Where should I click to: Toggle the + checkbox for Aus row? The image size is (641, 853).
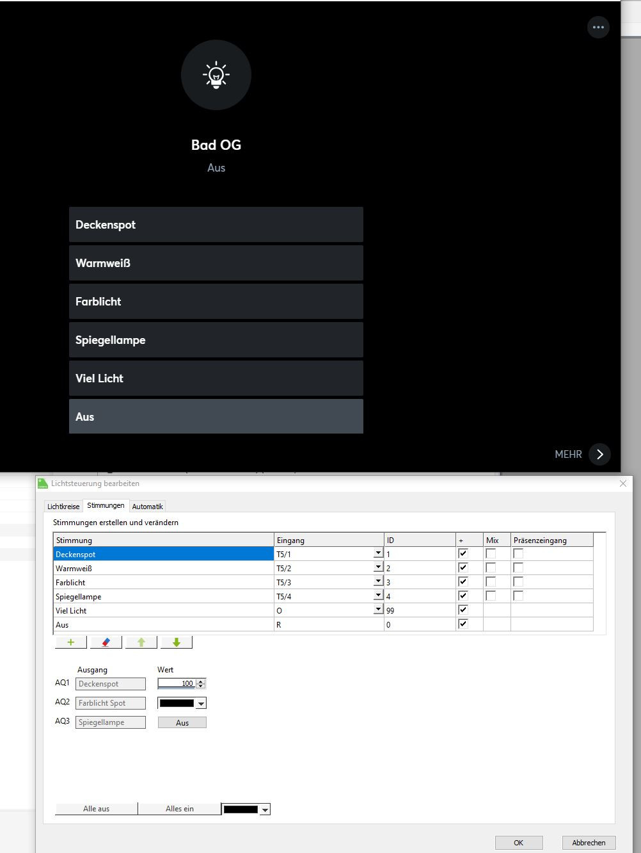(463, 624)
